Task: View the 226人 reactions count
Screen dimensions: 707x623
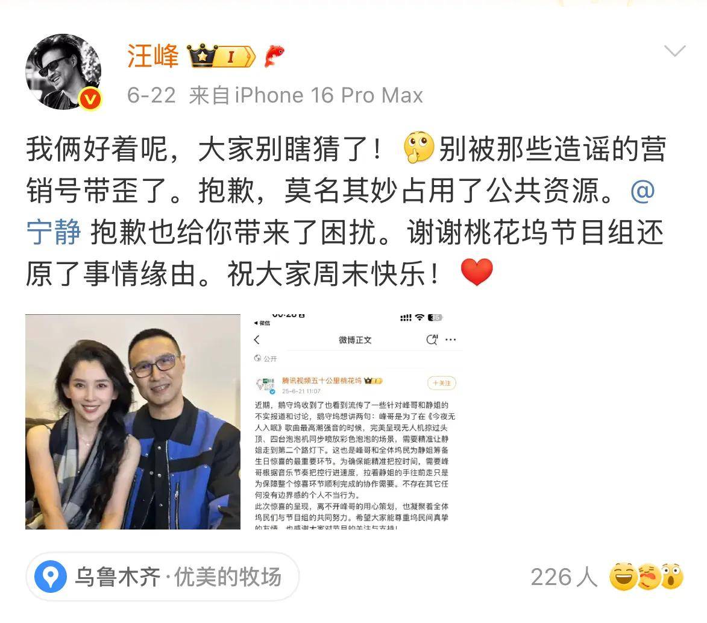Action: [564, 577]
